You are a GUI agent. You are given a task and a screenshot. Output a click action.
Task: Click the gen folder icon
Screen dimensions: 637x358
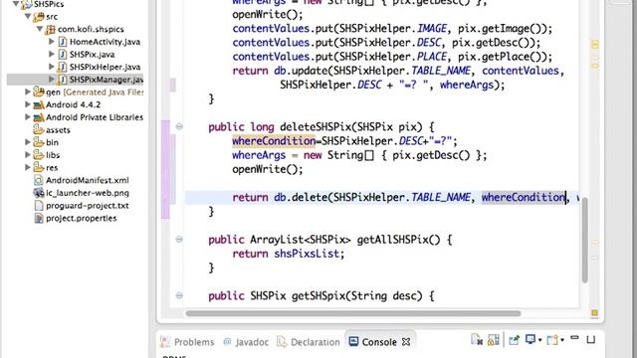click(39, 91)
